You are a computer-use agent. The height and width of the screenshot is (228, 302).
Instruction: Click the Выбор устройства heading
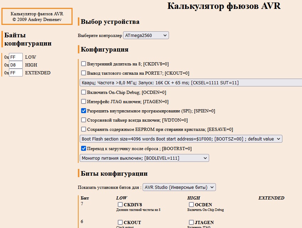(x=110, y=22)
